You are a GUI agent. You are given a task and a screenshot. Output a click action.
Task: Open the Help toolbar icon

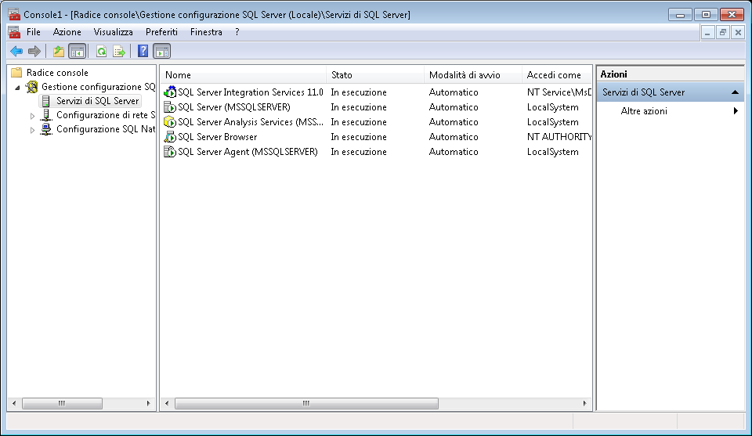point(143,51)
